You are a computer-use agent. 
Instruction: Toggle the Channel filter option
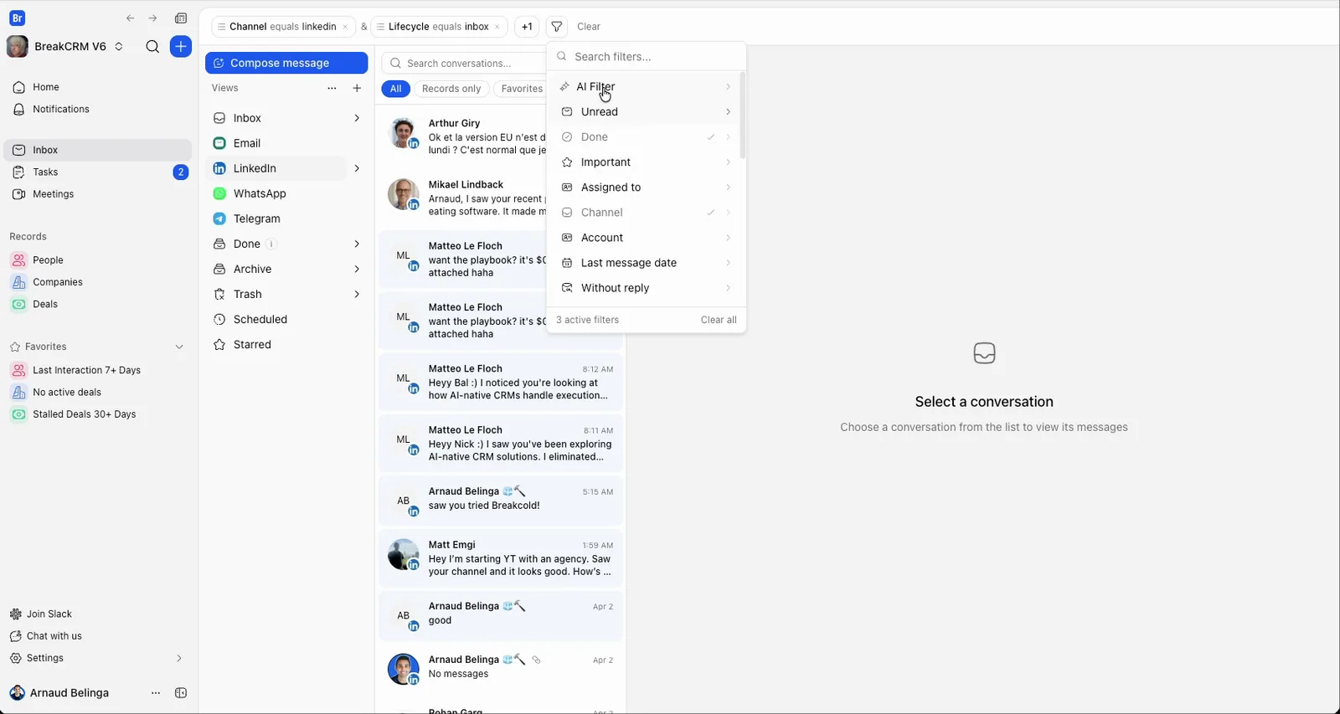pos(645,213)
